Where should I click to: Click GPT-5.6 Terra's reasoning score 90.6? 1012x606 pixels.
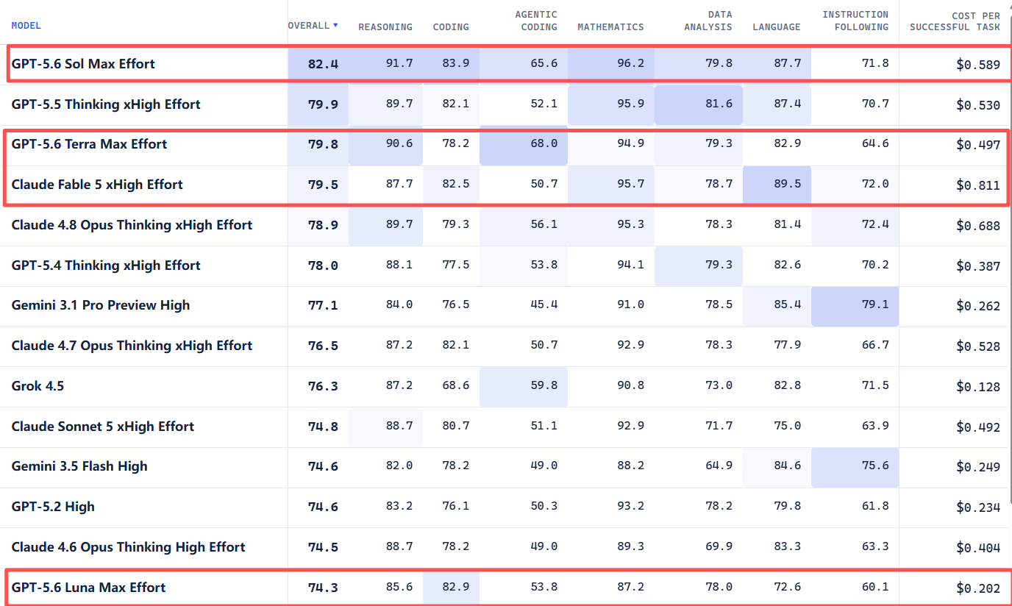point(399,143)
